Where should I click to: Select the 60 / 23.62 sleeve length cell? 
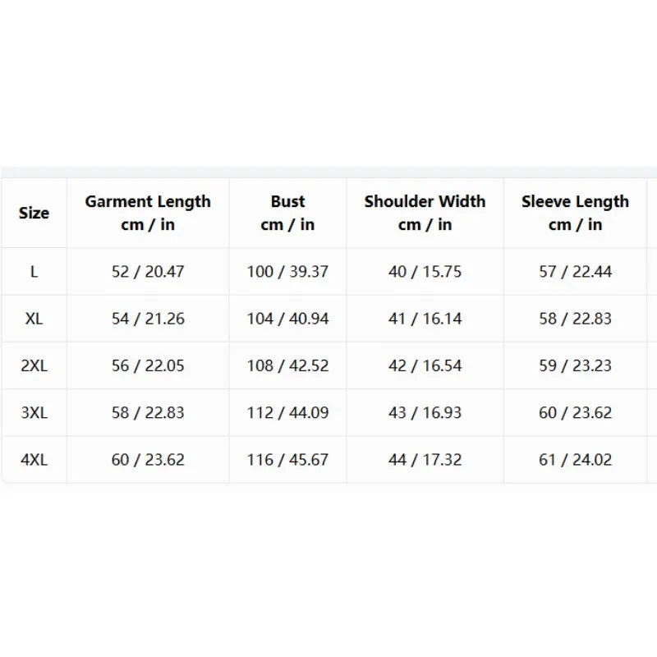tap(576, 413)
